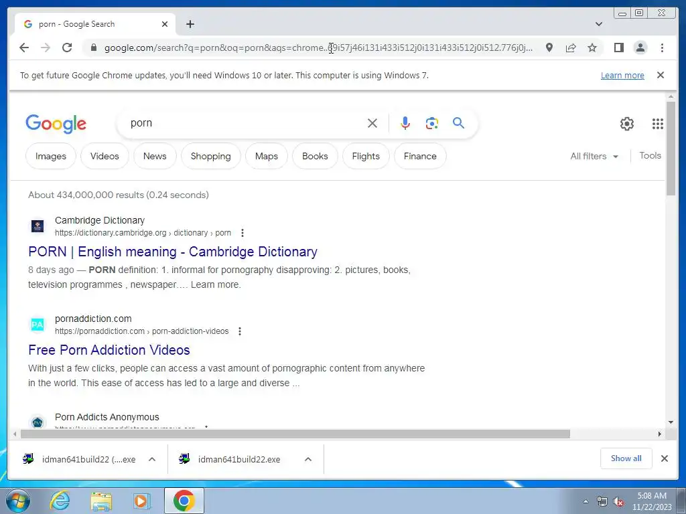Screen dimensions: 686x514
Task: Follow the Learn more update link
Action: [x=622, y=75]
